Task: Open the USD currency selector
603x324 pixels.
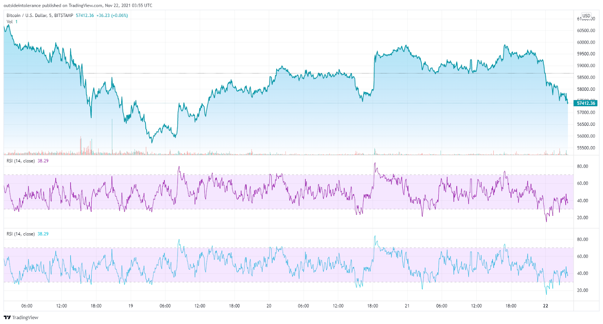Action: 586,16
